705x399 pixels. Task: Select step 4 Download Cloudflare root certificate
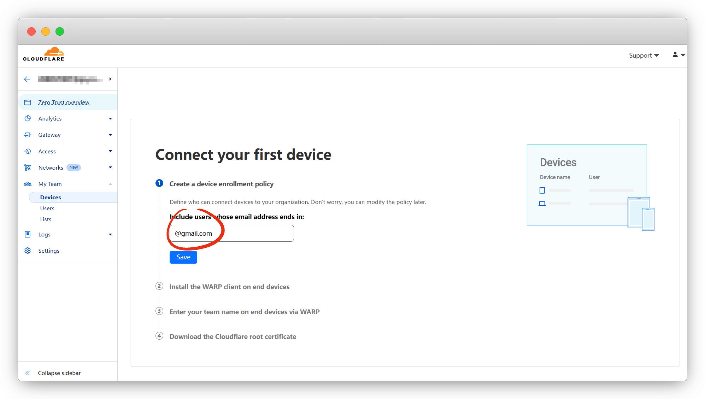[x=233, y=336]
